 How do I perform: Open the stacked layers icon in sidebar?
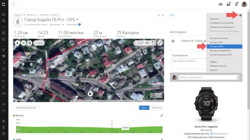click(4, 21)
